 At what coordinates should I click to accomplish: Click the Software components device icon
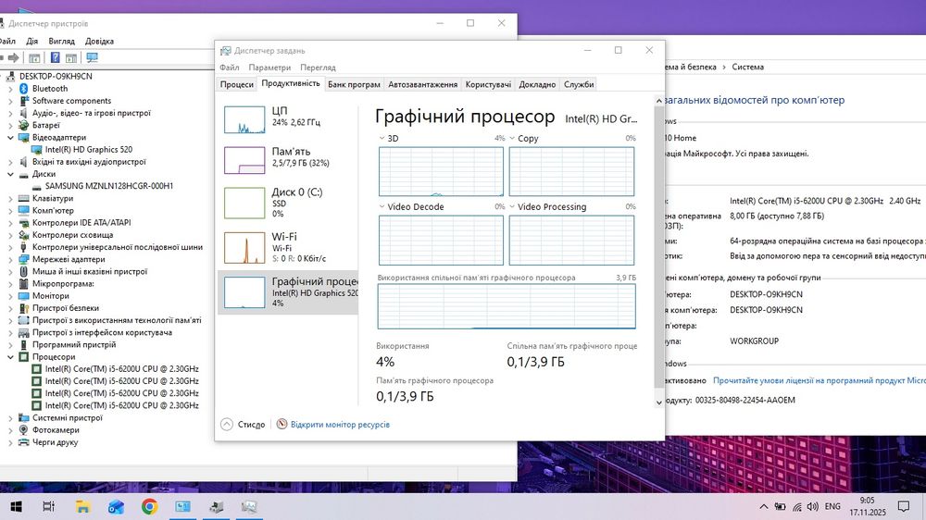[x=24, y=101]
